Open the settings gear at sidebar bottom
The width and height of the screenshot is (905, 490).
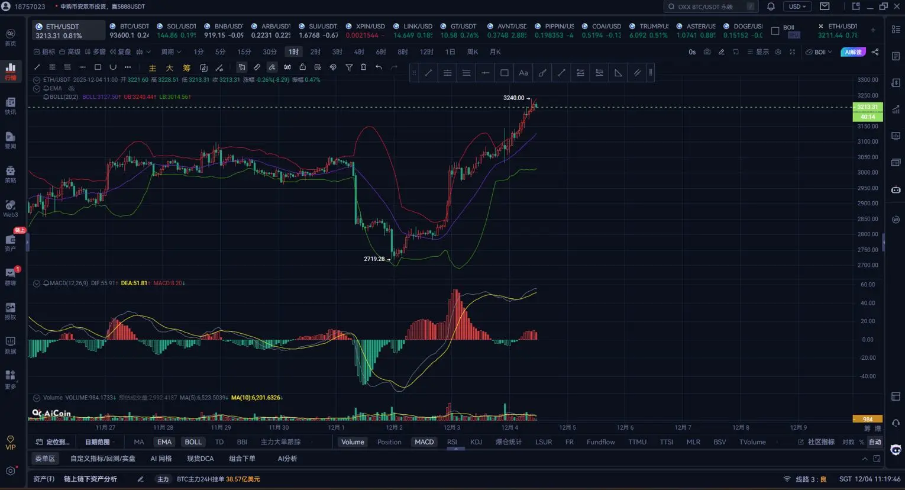[11, 471]
